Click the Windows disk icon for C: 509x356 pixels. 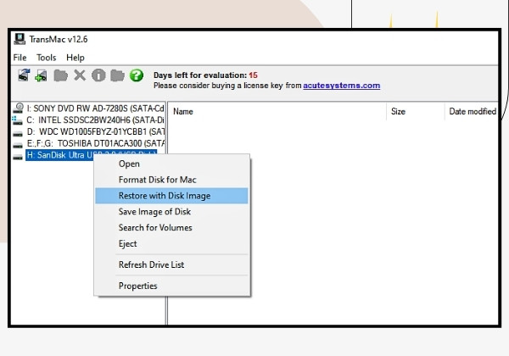[18, 120]
